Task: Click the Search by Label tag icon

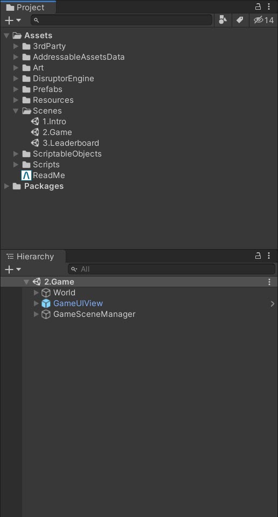Action: tap(240, 20)
